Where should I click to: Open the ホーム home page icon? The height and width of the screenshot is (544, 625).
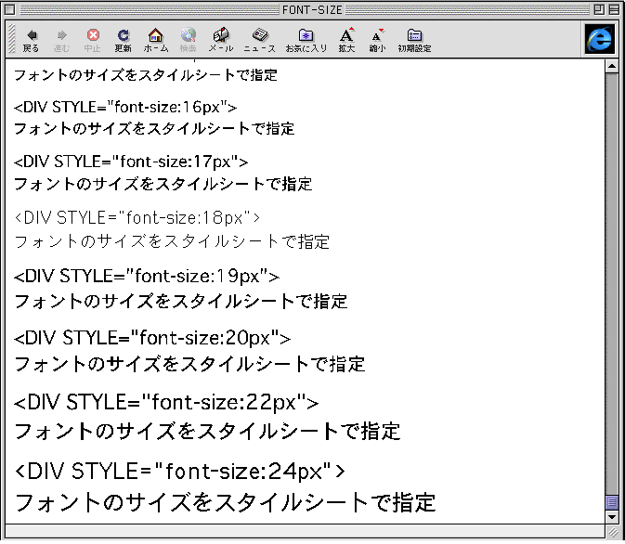pyautogui.click(x=156, y=40)
